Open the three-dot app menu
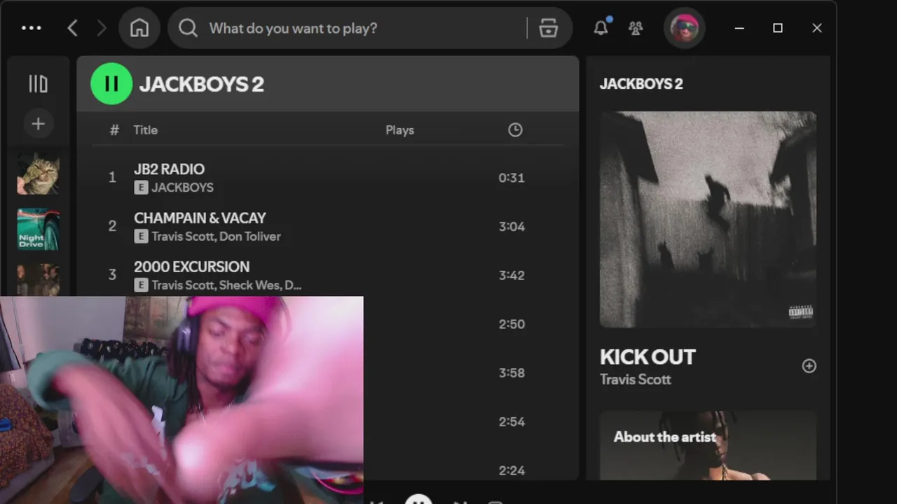The image size is (897, 504). coord(32,28)
